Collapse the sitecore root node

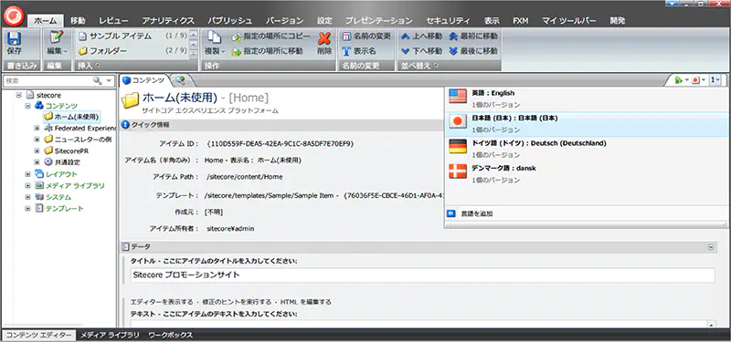(x=18, y=95)
